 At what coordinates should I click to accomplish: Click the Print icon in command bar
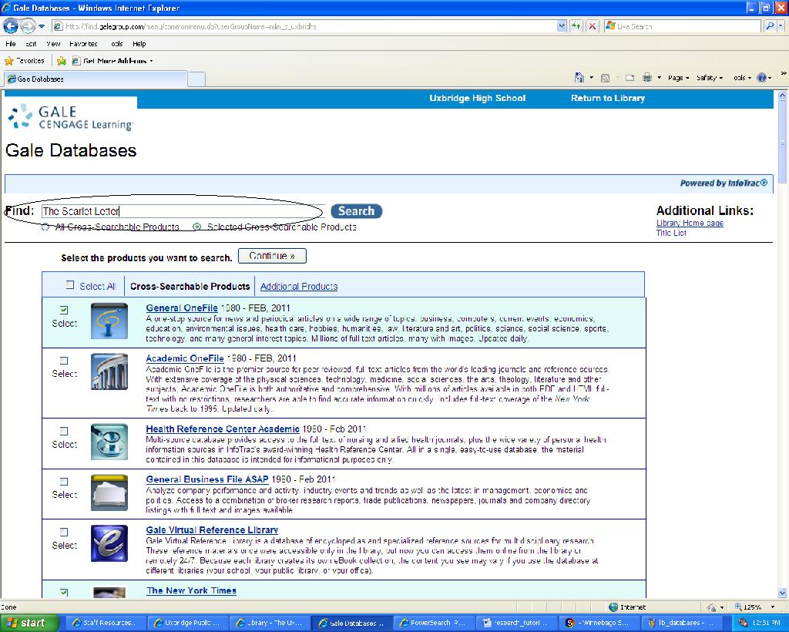pyautogui.click(x=647, y=78)
